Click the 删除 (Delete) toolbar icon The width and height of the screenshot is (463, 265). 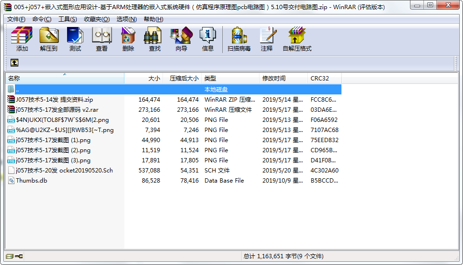(128, 39)
